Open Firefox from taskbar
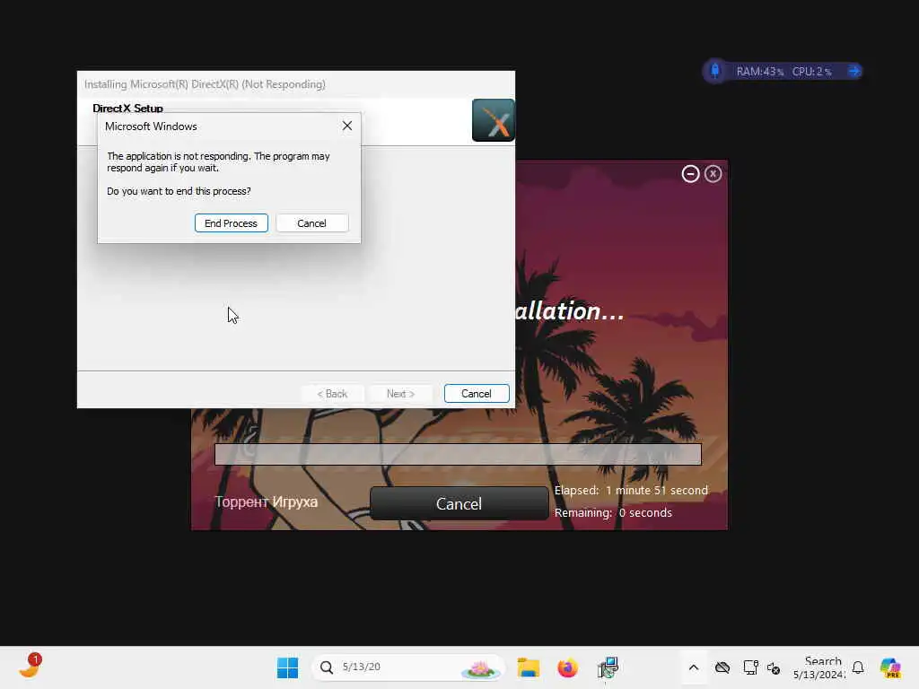This screenshot has height=689, width=919. pyautogui.click(x=567, y=667)
